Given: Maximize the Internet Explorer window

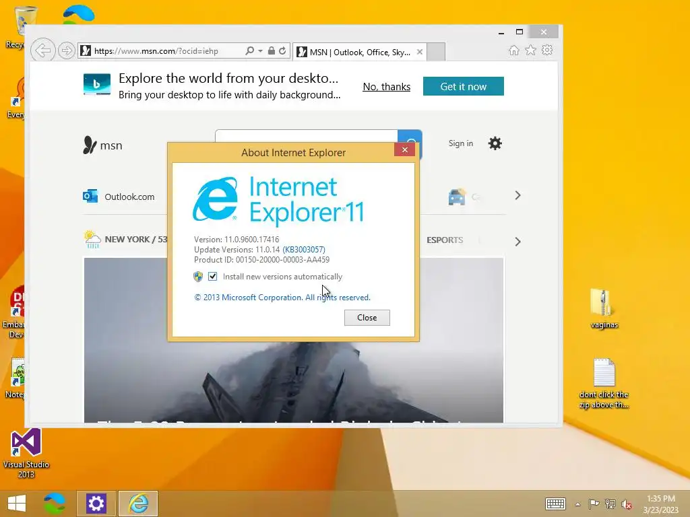Looking at the screenshot, I should tap(520, 32).
